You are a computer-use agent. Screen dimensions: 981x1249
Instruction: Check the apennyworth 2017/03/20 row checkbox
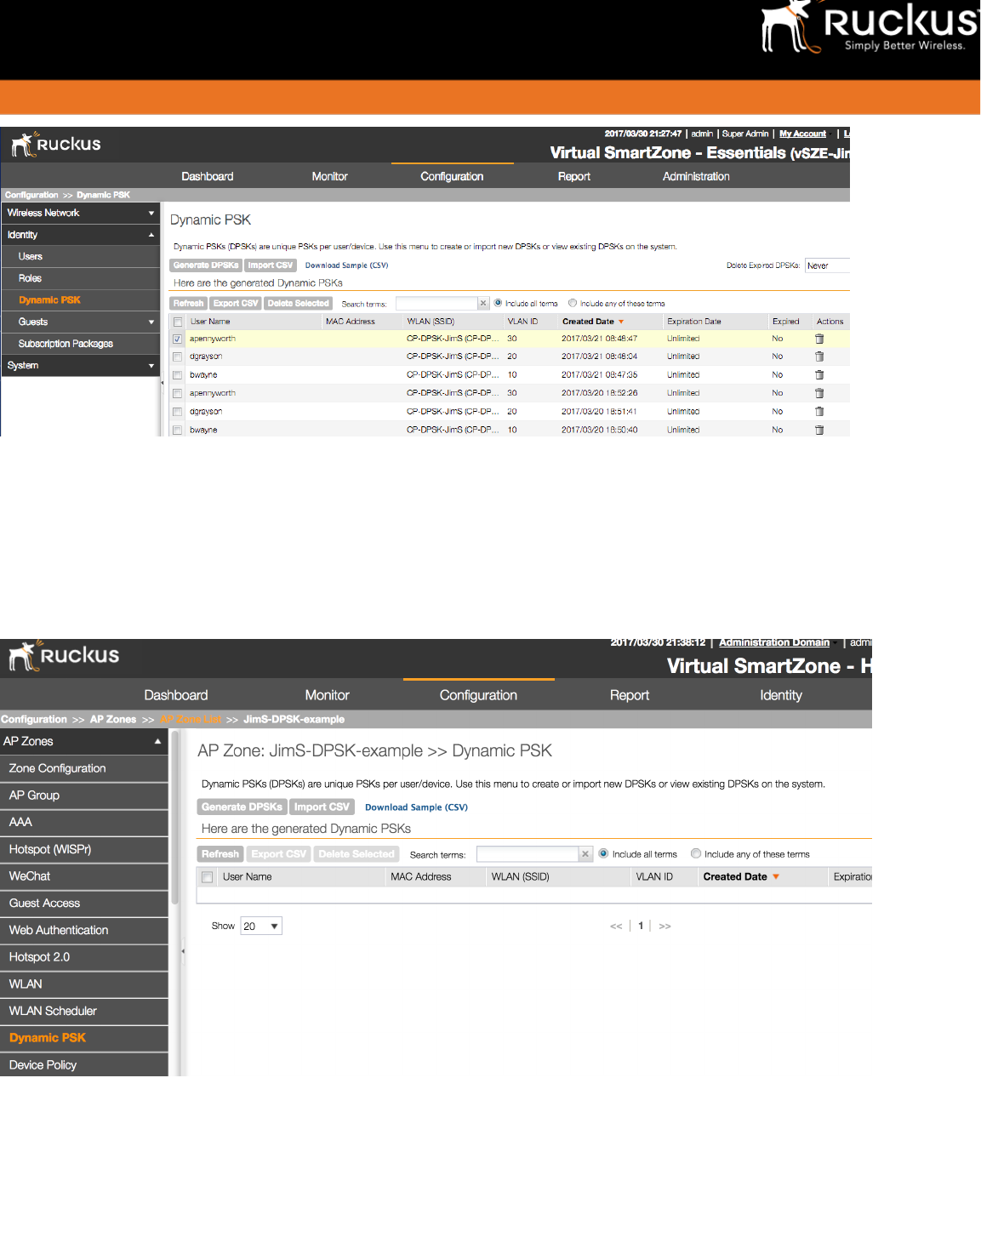click(178, 394)
